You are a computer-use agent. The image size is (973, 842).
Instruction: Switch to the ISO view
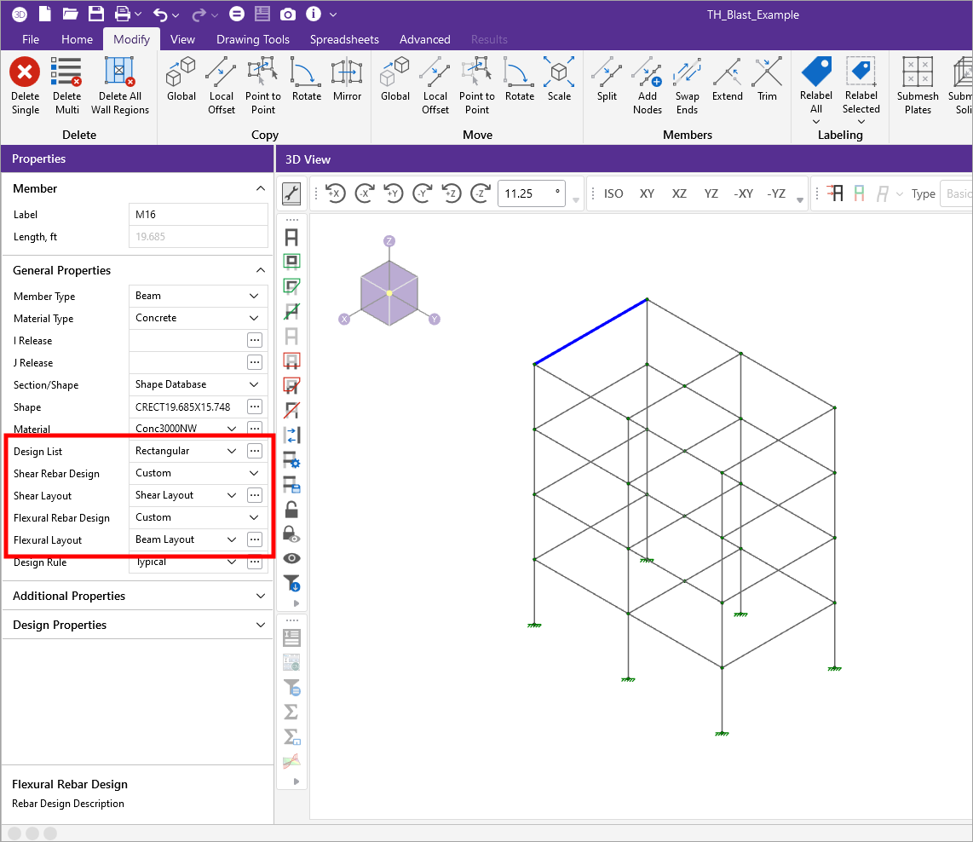tap(613, 193)
